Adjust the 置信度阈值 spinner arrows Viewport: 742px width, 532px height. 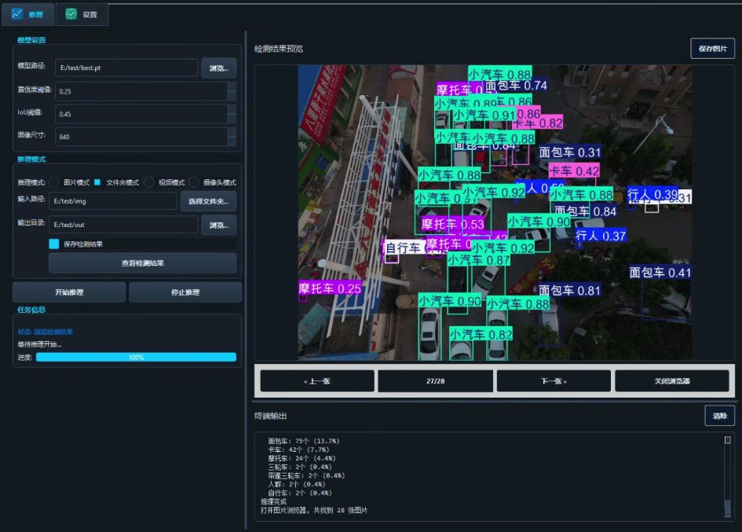232,91
